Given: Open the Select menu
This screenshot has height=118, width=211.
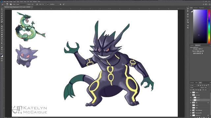Looking at the screenshot, I should pos(21,2).
